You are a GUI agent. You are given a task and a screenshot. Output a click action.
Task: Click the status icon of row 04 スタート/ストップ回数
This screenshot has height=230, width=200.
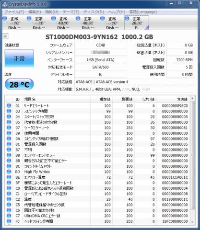[x=9, y=116]
